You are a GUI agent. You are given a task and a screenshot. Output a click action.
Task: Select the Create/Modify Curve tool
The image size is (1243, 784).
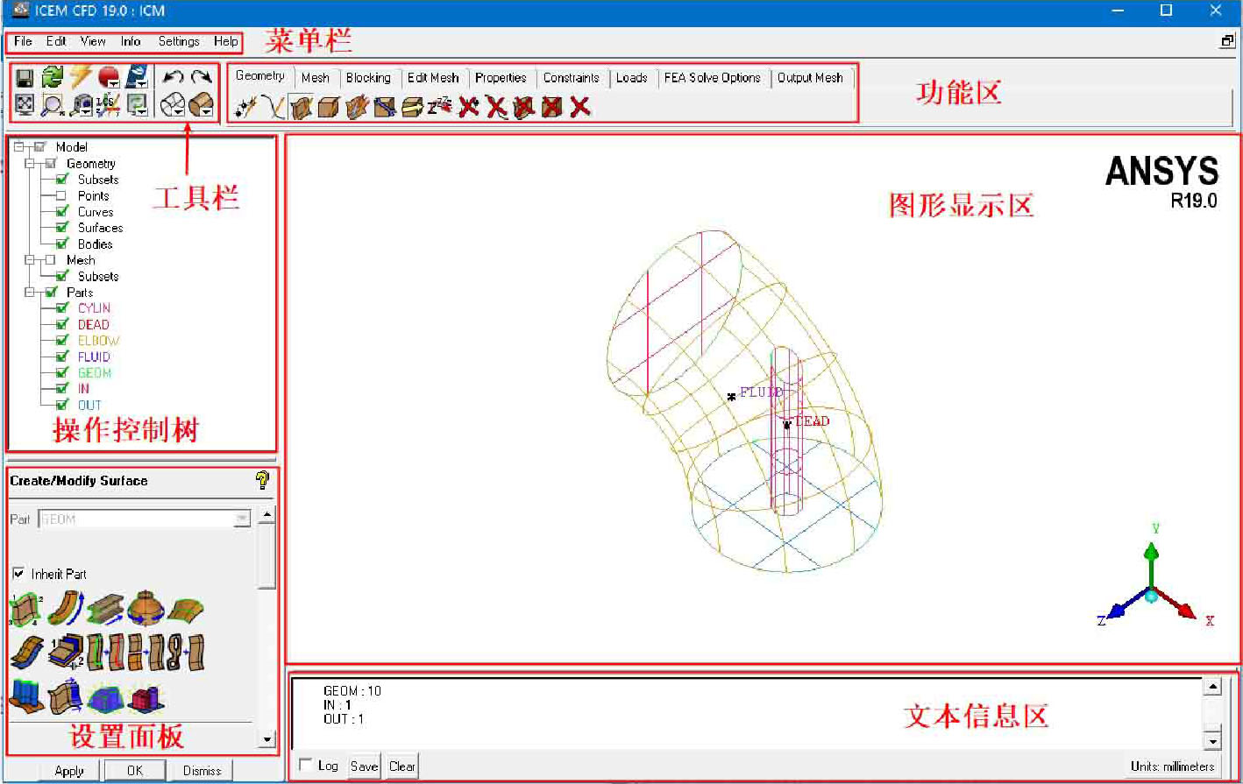pos(273,107)
